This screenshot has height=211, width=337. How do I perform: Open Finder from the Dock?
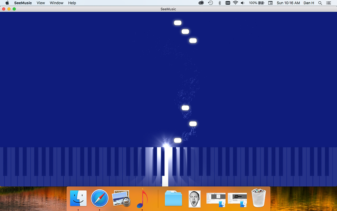point(78,198)
